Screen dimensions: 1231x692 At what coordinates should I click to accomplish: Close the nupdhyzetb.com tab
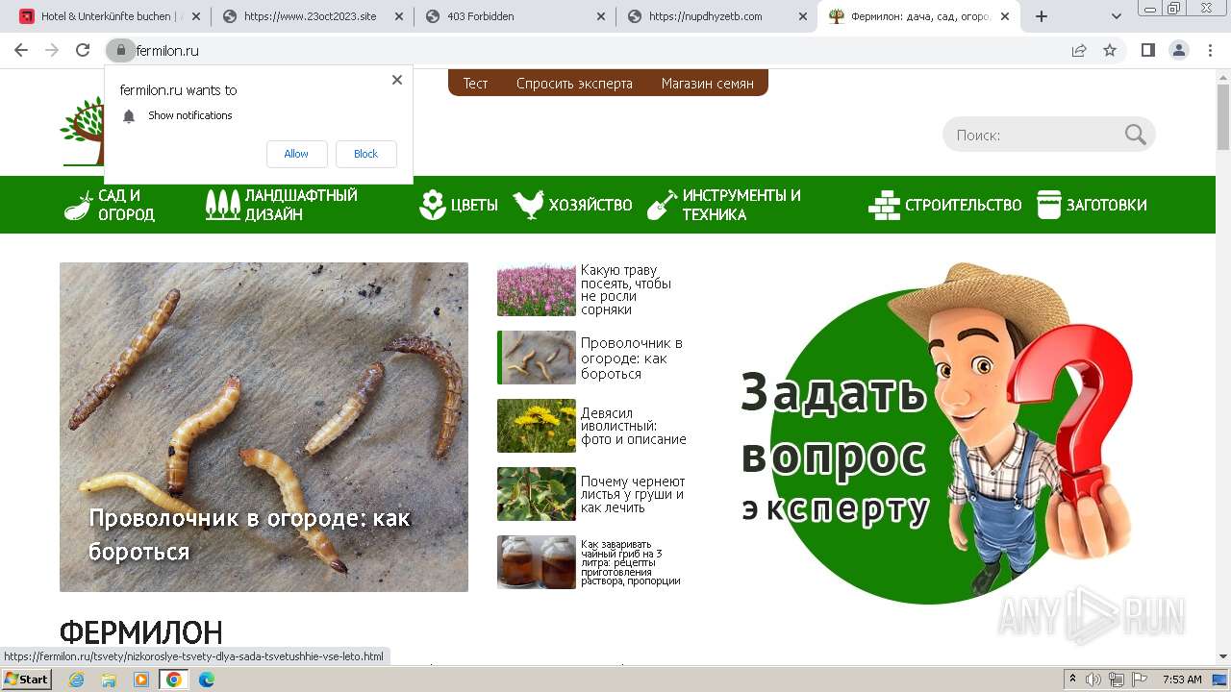point(803,16)
